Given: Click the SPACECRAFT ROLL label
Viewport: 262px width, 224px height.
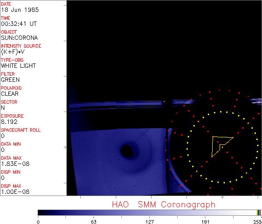Looking at the screenshot, I should coord(21,130).
